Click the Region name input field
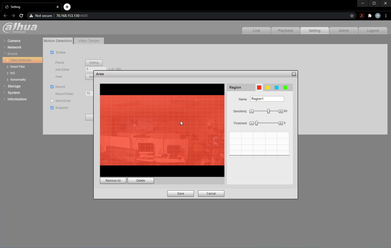Image resolution: width=391 pixels, height=248 pixels. click(267, 99)
